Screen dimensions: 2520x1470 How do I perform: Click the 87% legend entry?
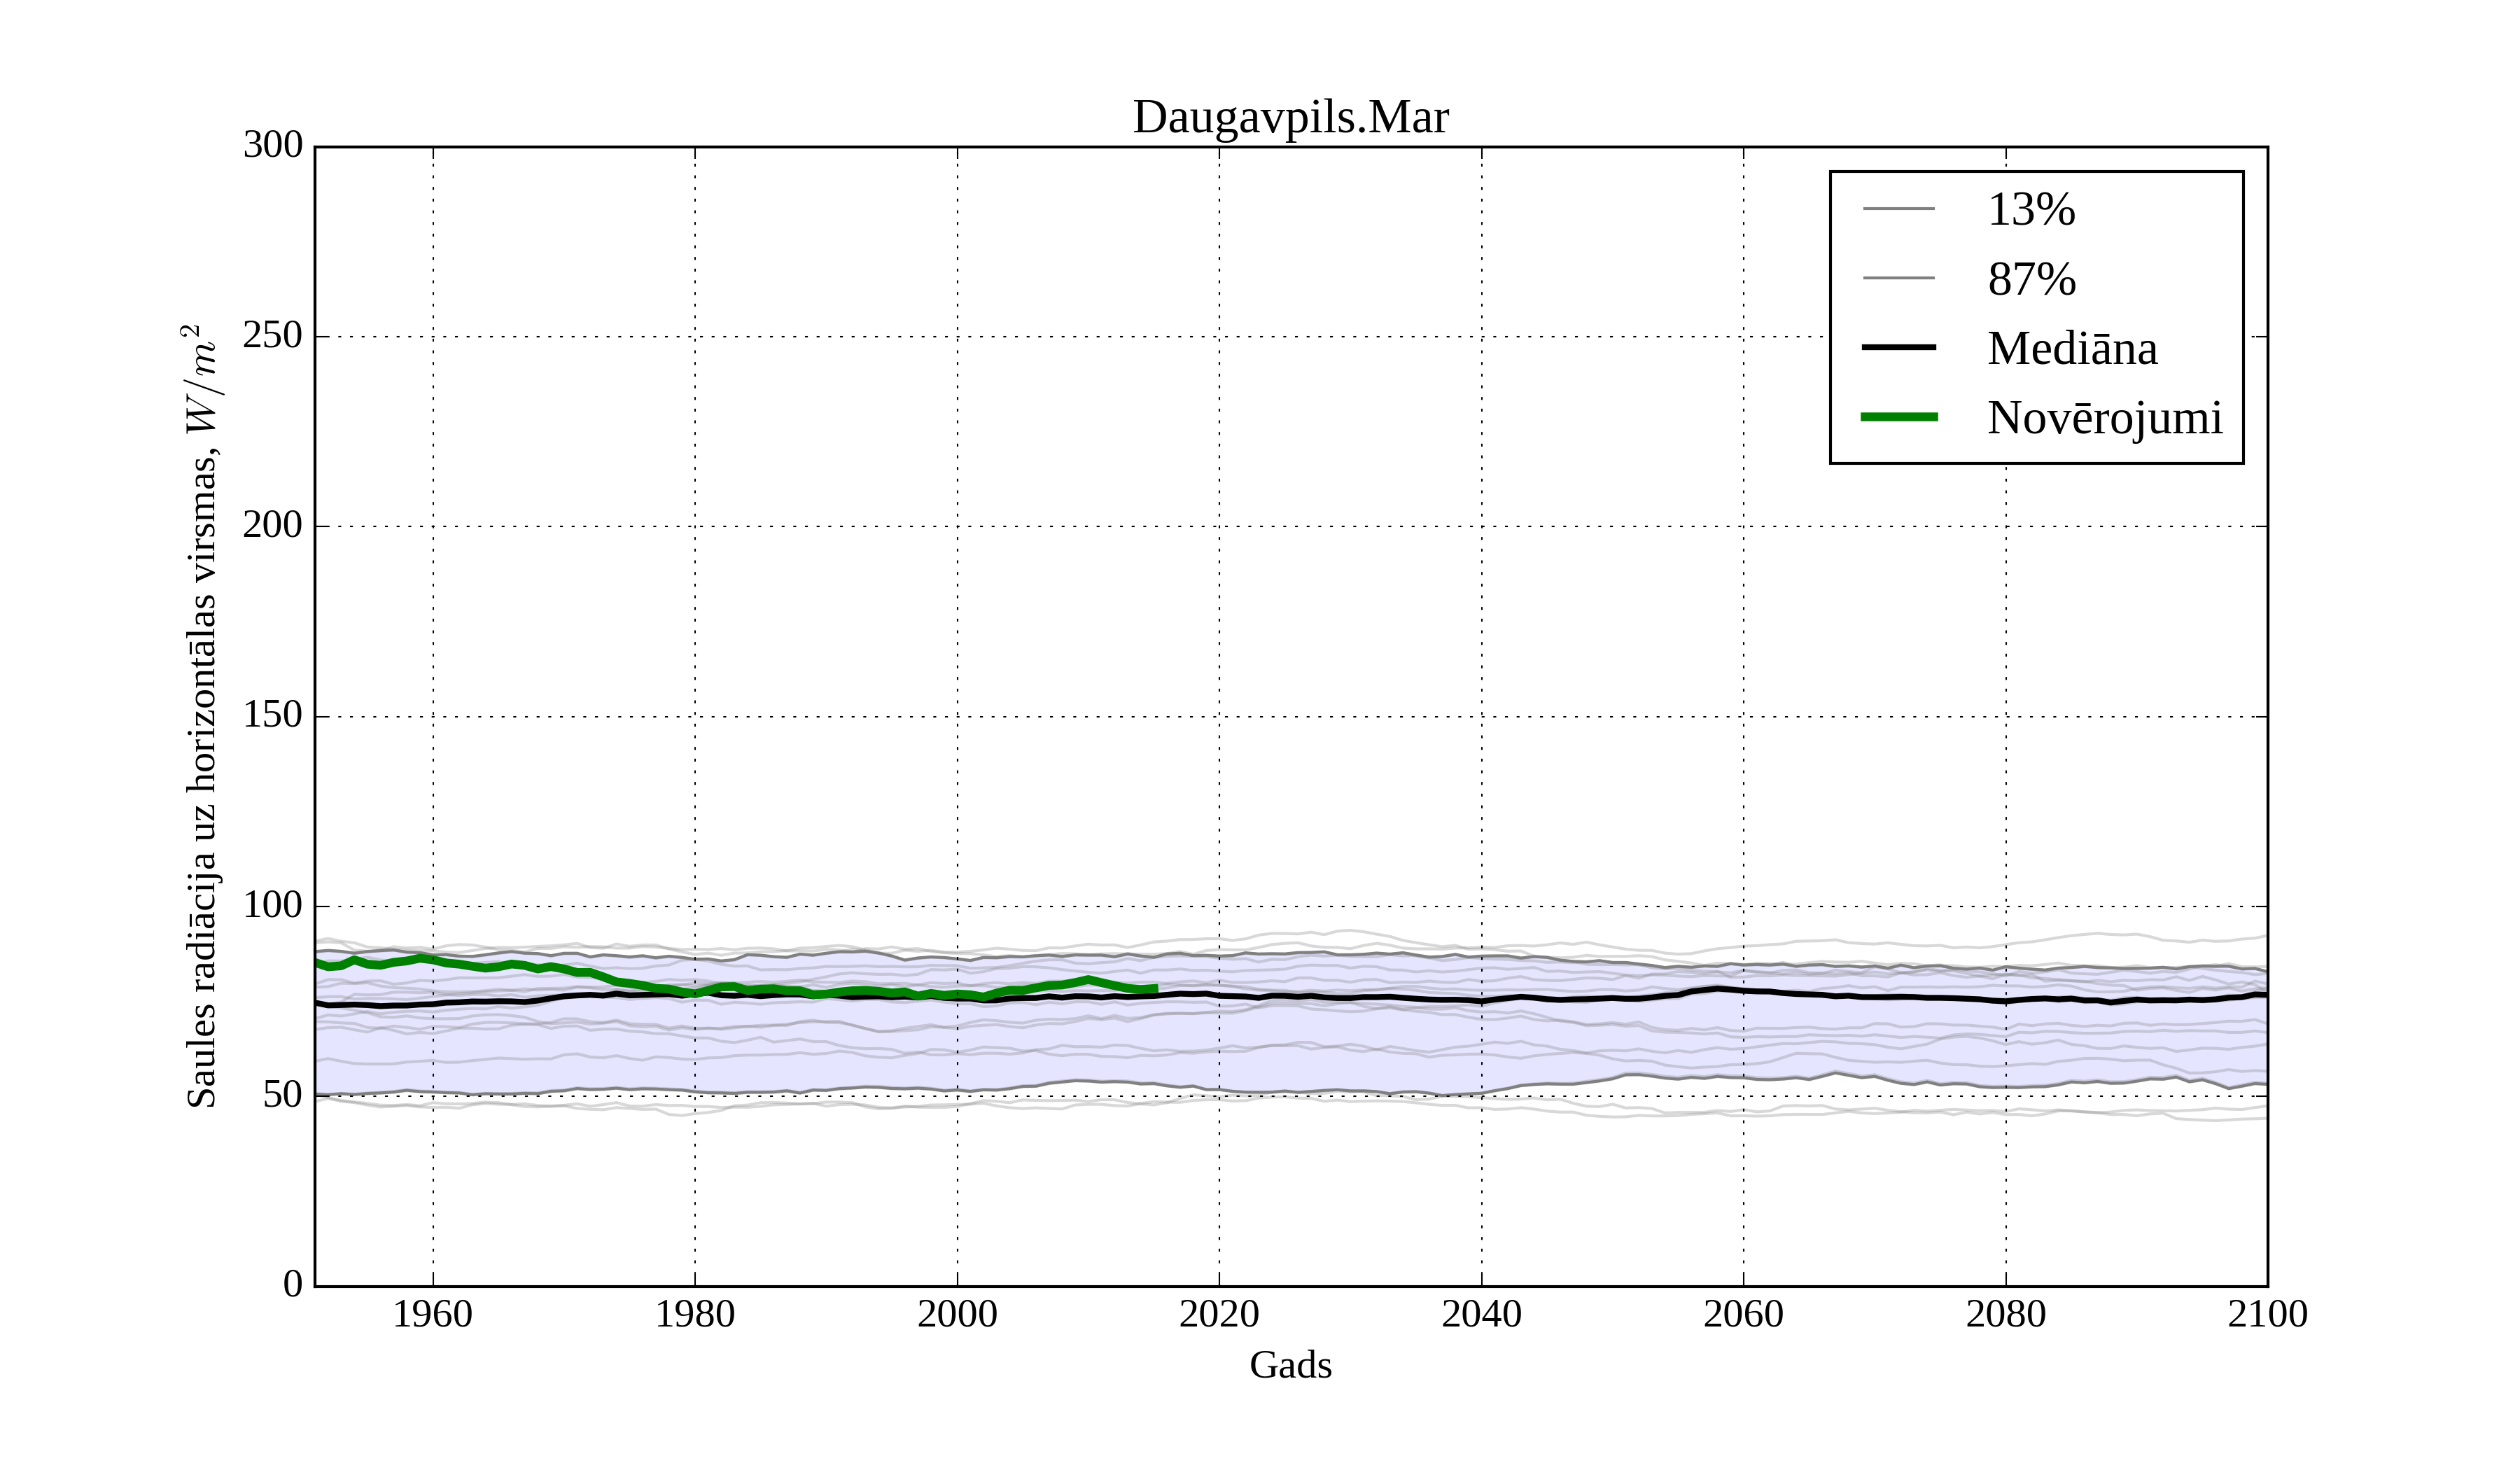[x=2031, y=279]
